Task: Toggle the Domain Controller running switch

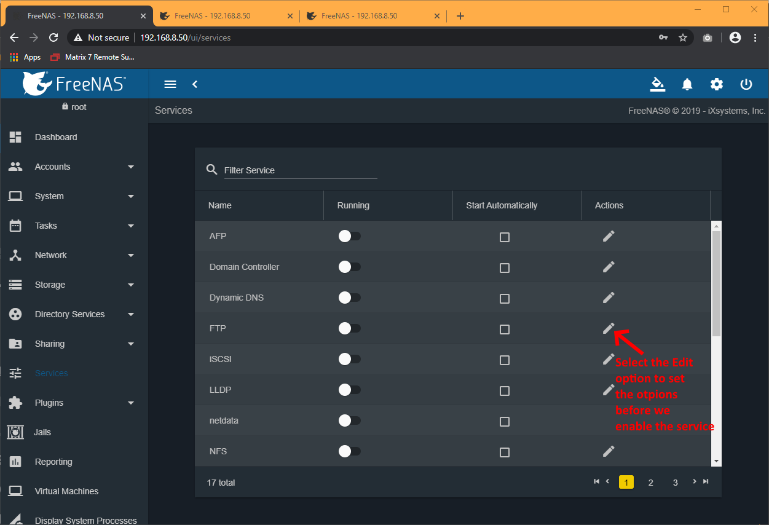Action: click(x=349, y=267)
